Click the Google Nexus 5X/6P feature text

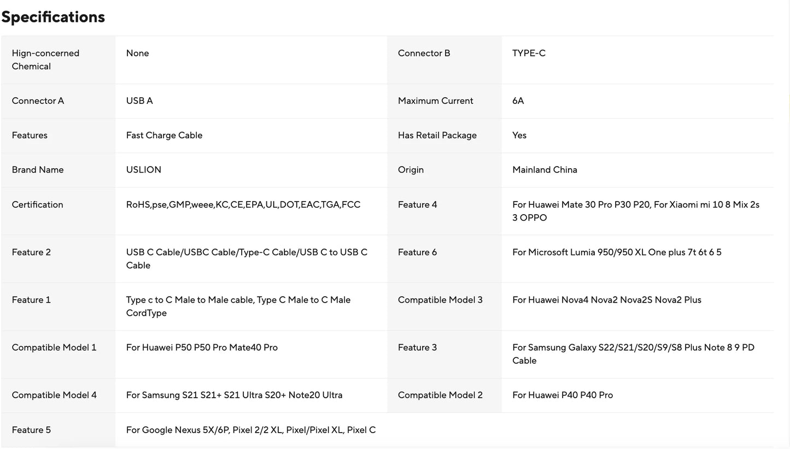point(250,430)
